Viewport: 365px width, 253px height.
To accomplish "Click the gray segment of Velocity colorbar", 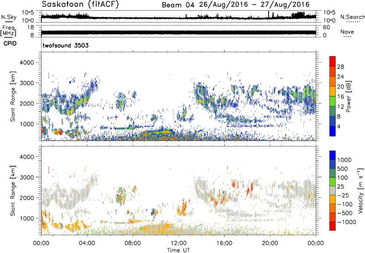I will click(x=333, y=190).
